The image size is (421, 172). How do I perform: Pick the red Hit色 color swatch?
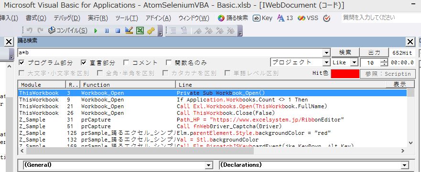point(345,73)
